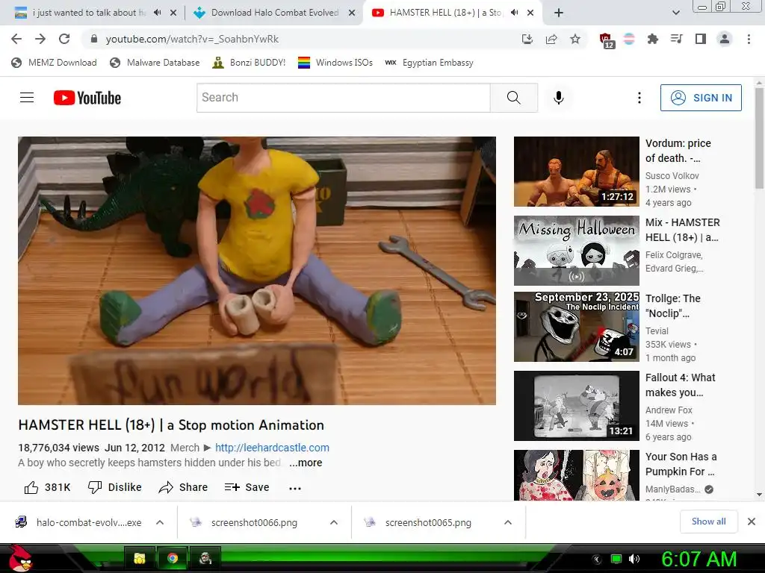The width and height of the screenshot is (765, 573).
Task: Go forward in browser history
Action: (40, 39)
